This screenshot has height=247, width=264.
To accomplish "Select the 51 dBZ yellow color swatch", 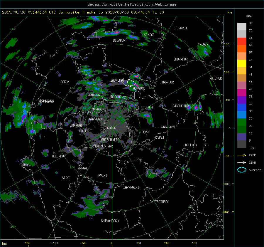I will coord(242,63).
